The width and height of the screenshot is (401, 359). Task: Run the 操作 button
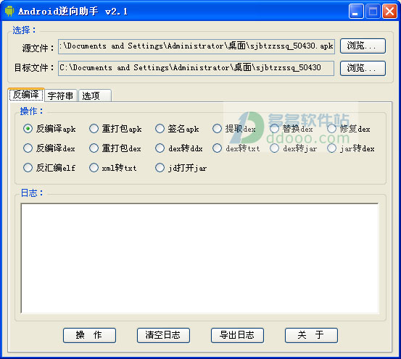(89, 335)
